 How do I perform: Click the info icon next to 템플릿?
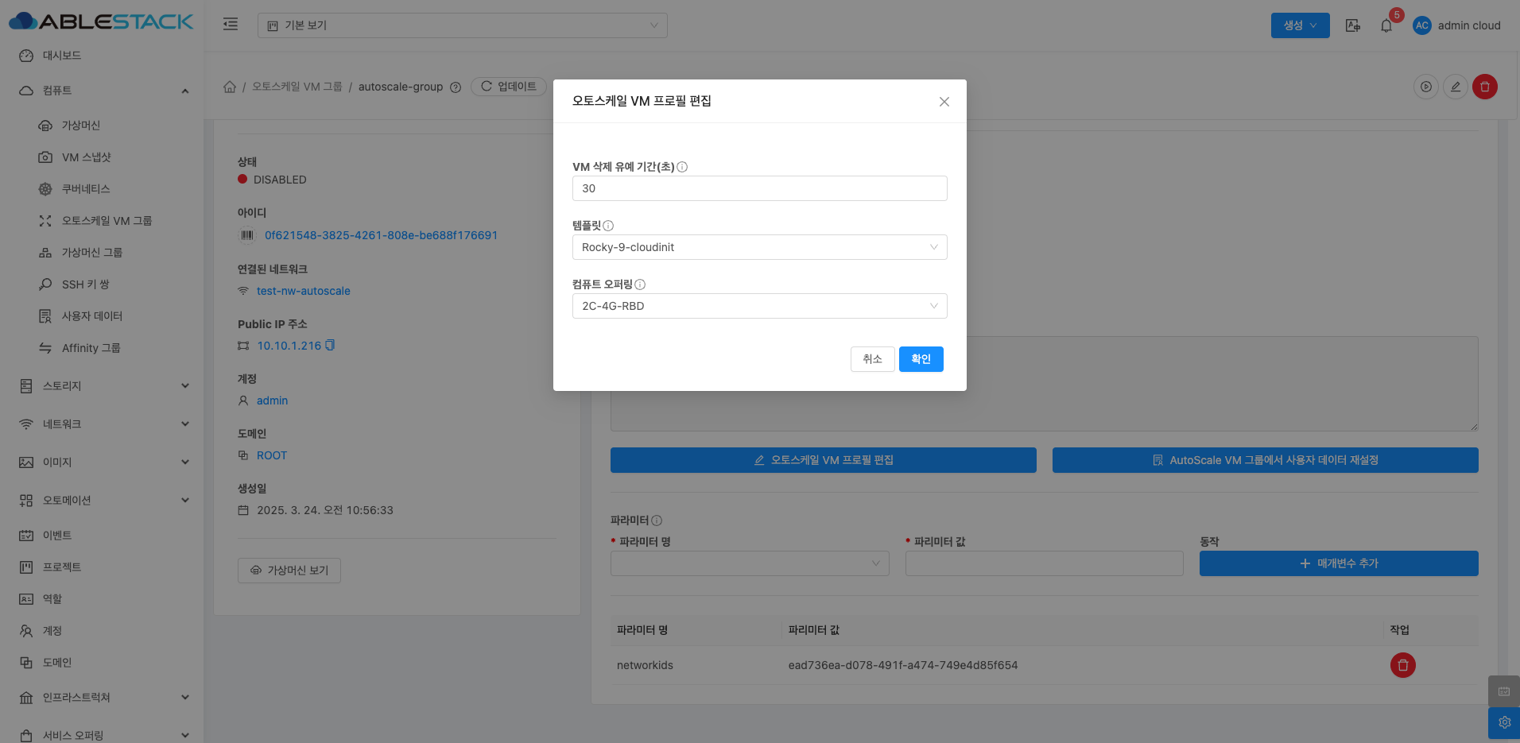pyautogui.click(x=608, y=226)
